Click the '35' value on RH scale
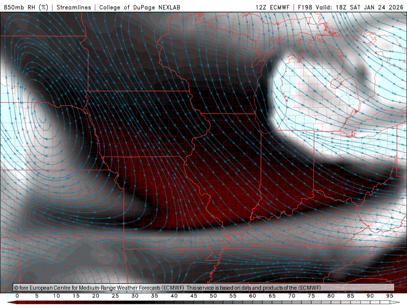The height and width of the screenshot is (305, 407). pos(155,296)
